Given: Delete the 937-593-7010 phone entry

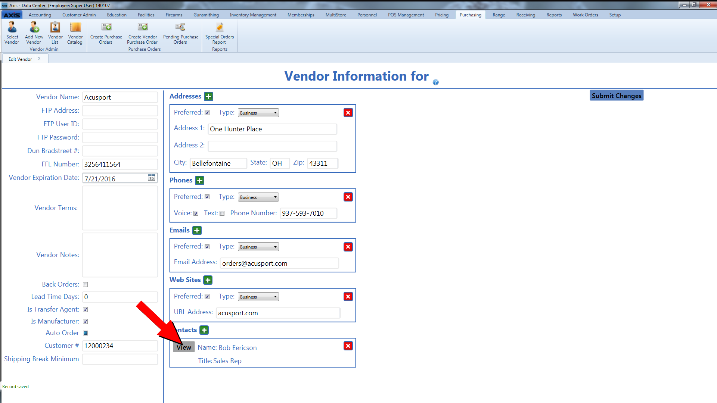Looking at the screenshot, I should [348, 197].
